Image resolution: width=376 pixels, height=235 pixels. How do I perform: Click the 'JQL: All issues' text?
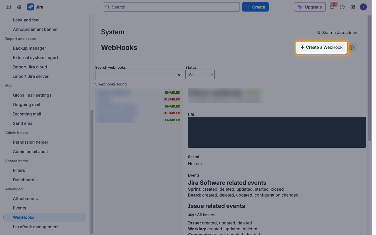coord(202,215)
